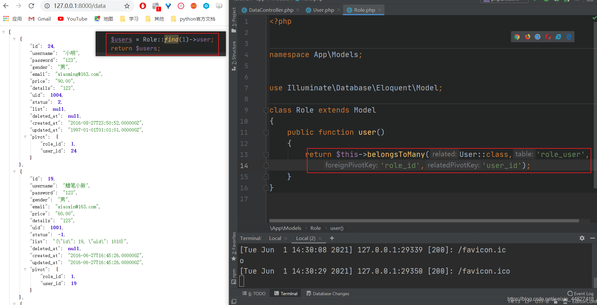
Task: Open the Favorites tool window on sidebar
Action: click(x=234, y=247)
